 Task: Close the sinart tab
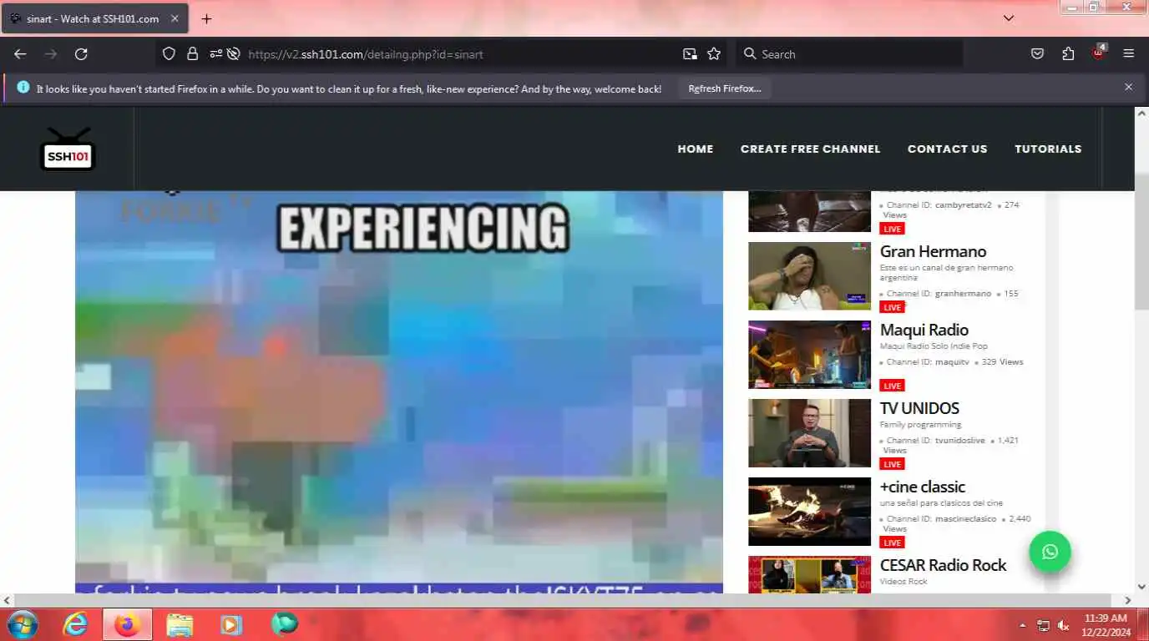[x=173, y=18]
